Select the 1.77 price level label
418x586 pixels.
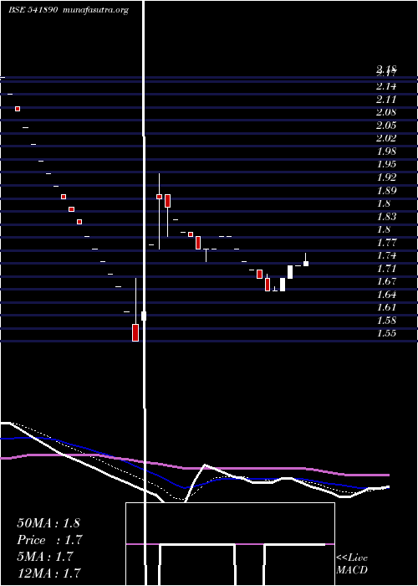pos(386,243)
